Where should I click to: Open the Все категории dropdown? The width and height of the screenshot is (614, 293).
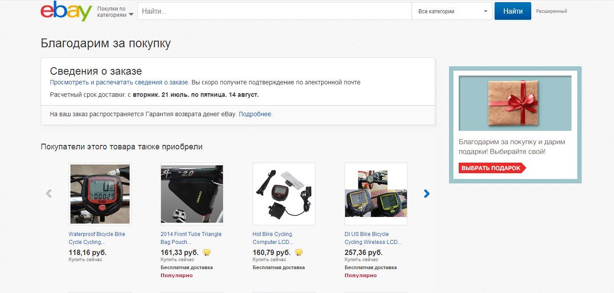(452, 11)
